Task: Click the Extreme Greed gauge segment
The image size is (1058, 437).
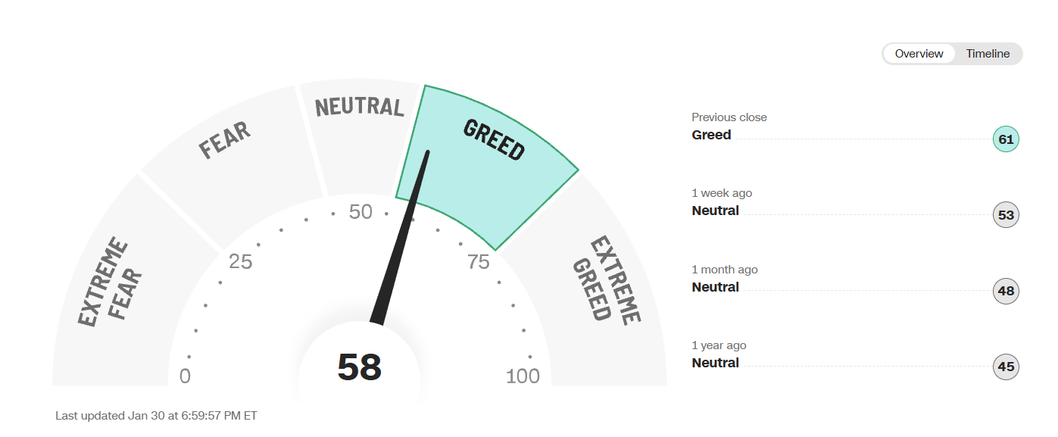Action: point(606,280)
